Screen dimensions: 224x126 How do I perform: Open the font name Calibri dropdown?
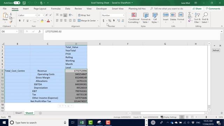pyautogui.click(x=36, y=15)
